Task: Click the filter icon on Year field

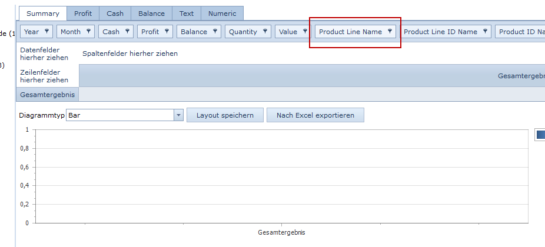Action: 46,32
